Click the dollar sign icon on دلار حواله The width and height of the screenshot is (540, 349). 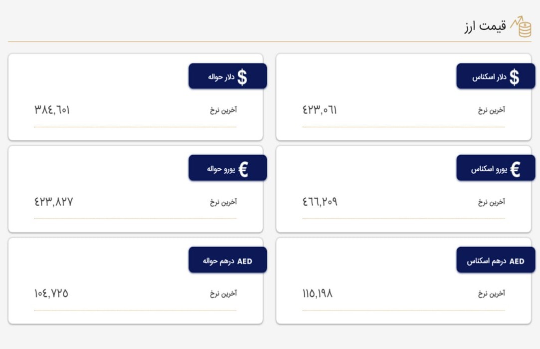click(242, 77)
